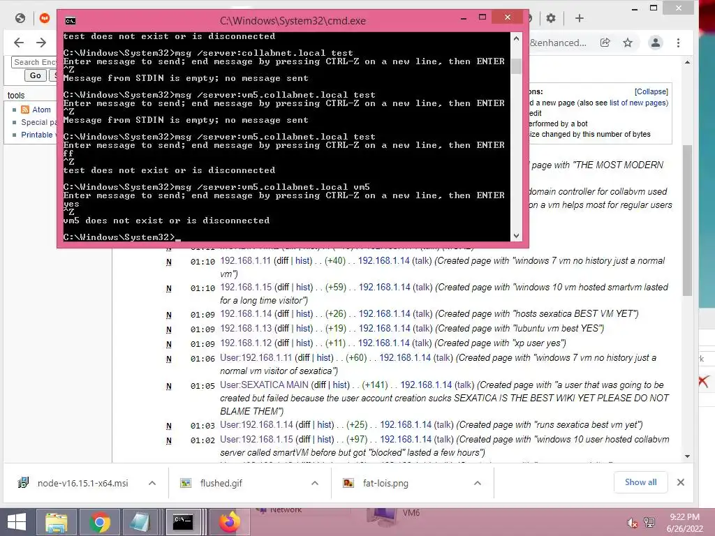Select the globe tab icon

click(20, 18)
